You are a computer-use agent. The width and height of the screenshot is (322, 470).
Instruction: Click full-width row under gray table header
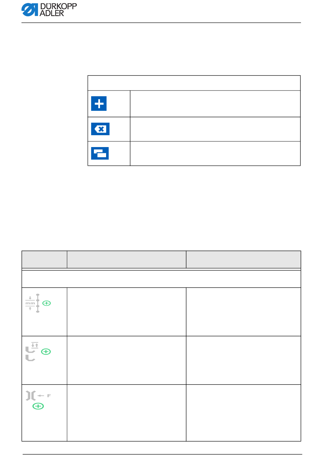pos(161,279)
